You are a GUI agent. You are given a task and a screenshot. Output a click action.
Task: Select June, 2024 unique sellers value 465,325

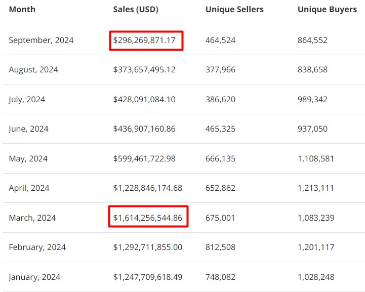pos(220,129)
